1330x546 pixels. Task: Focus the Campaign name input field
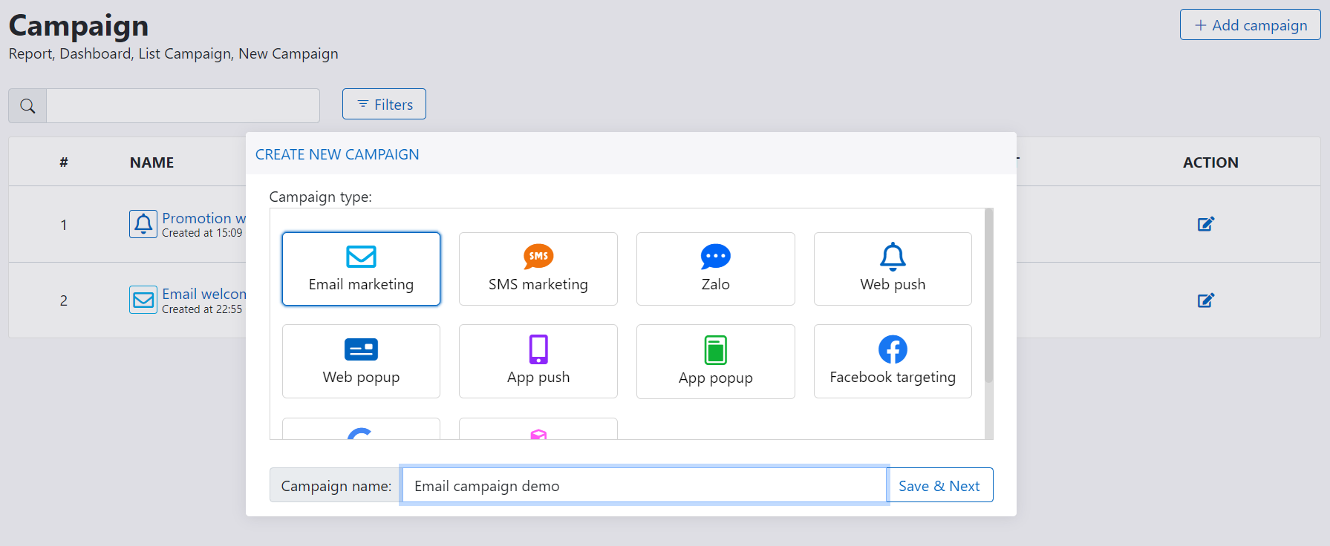644,486
